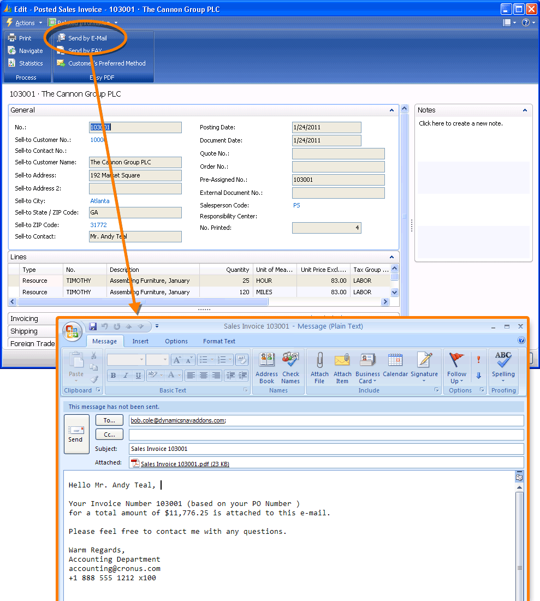Click the Send button
The width and height of the screenshot is (540, 601).
(x=76, y=435)
